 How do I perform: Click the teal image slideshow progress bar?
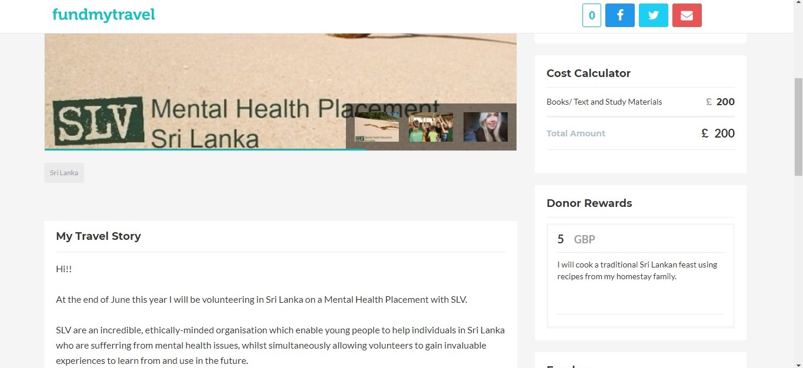pos(205,149)
